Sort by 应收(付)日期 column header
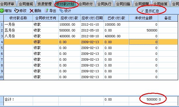Image resolution: width=179 pixels, height=107 pixels. (92, 18)
